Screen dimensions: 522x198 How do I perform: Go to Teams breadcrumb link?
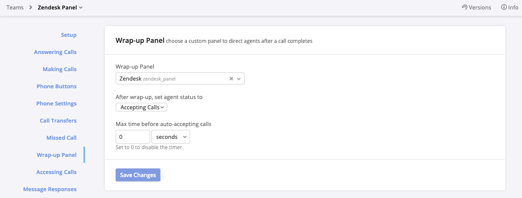tap(15, 7)
